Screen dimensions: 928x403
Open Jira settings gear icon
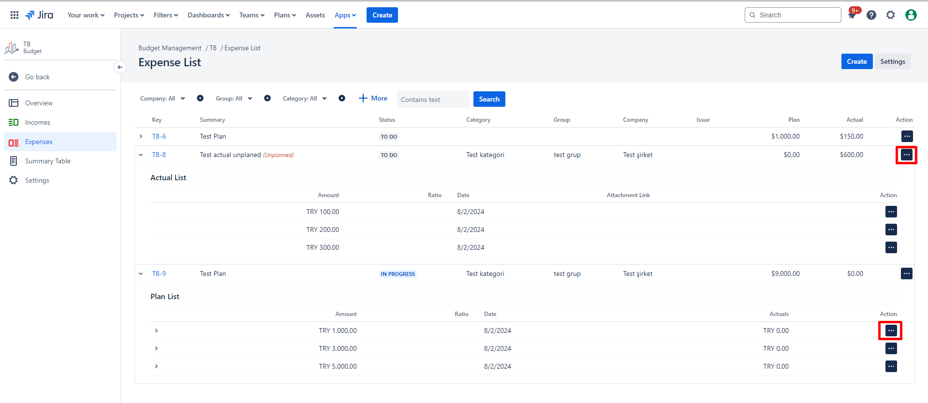(891, 15)
